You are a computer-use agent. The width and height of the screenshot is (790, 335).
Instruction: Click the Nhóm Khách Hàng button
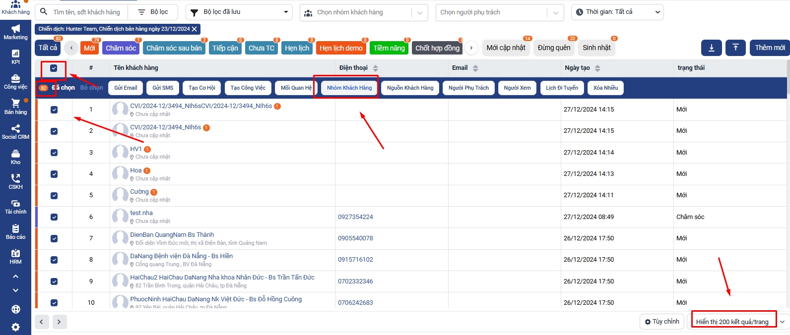click(349, 88)
